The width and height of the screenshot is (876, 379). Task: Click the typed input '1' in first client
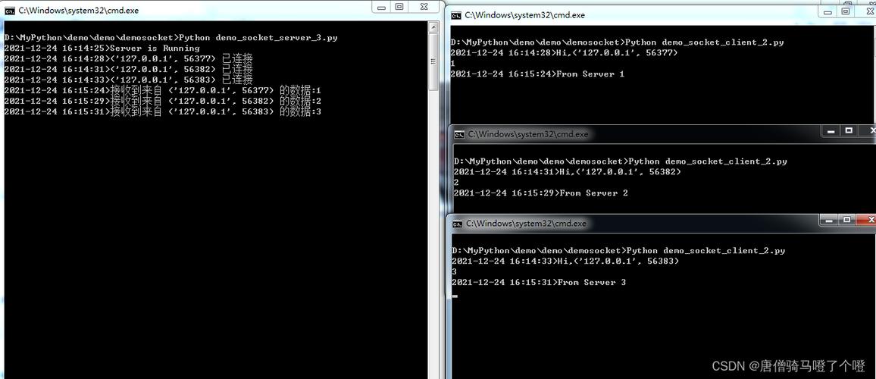click(452, 64)
